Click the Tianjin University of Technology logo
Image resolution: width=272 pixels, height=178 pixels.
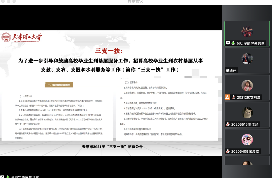22,38
